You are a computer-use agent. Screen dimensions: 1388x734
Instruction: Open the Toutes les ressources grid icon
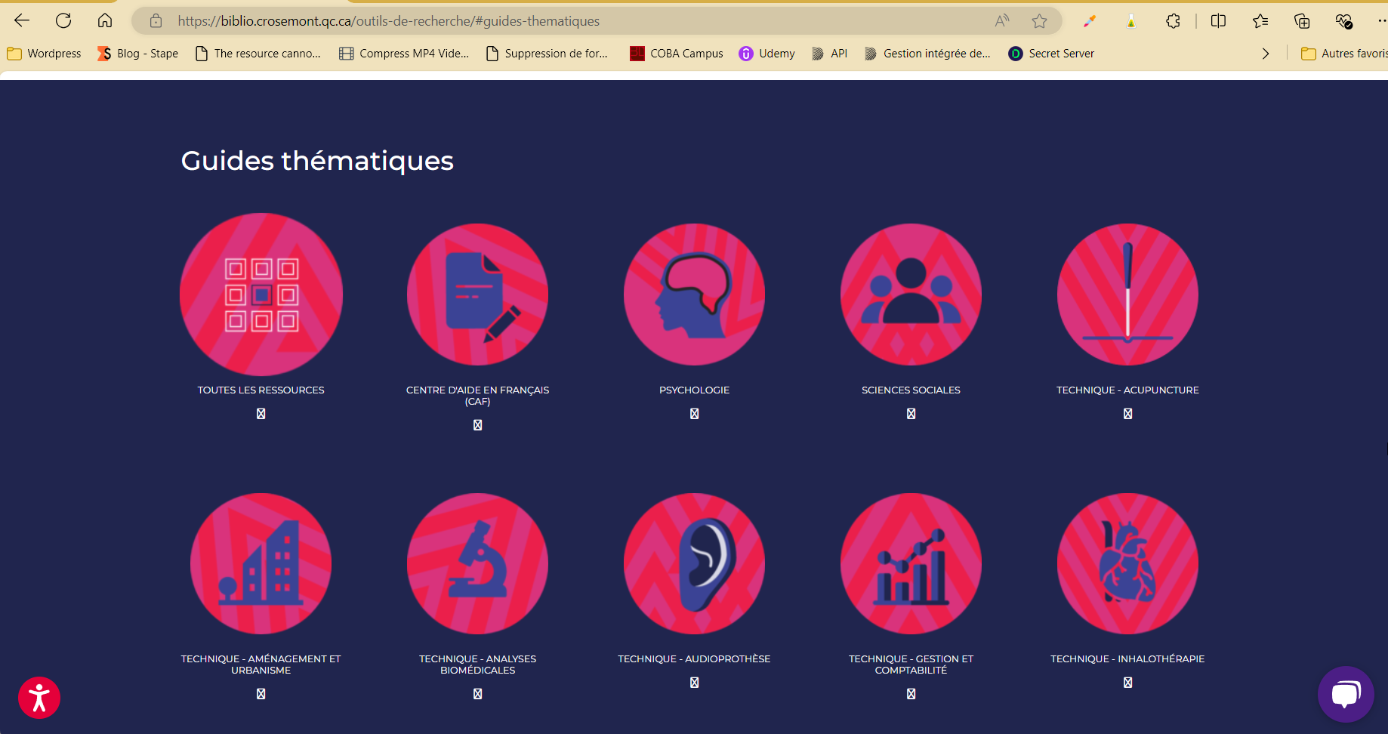point(261,295)
